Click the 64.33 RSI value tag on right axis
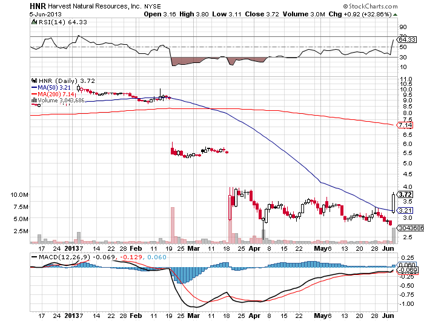The image size is (424, 321). tap(407, 39)
